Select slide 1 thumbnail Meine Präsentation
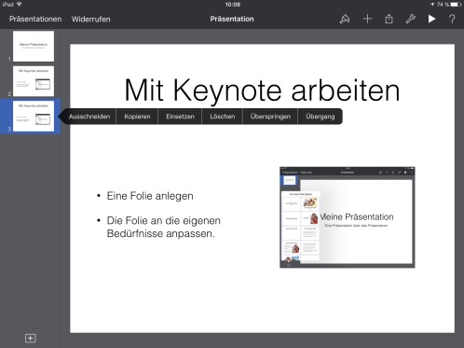The height and width of the screenshot is (348, 464). tap(34, 47)
